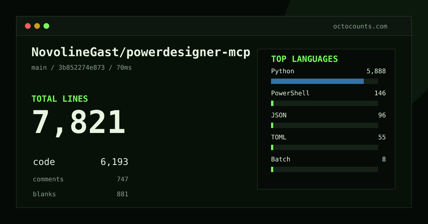The height and width of the screenshot is (224, 428).
Task: Open the octocounts.com link
Action: click(x=360, y=26)
